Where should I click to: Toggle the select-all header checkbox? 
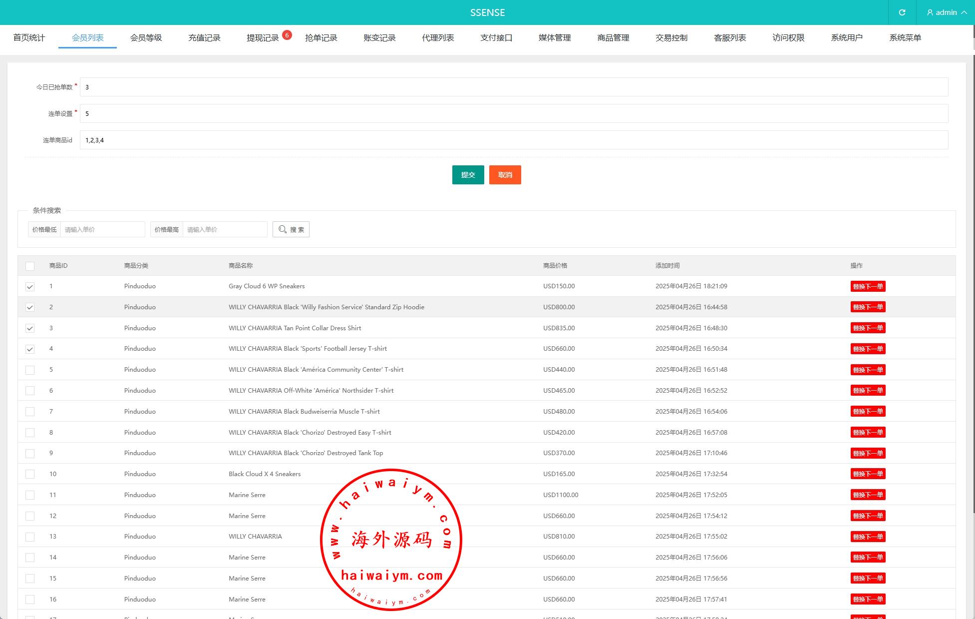click(30, 266)
